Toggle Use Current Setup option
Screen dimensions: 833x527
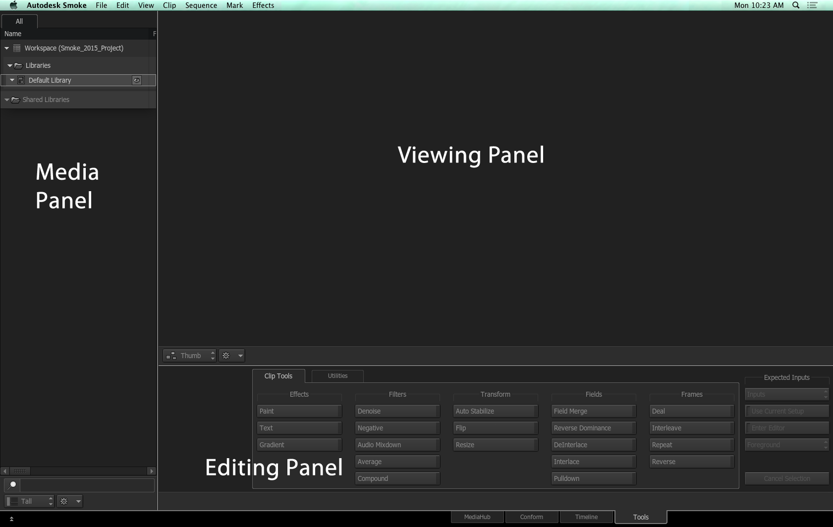[x=787, y=411]
